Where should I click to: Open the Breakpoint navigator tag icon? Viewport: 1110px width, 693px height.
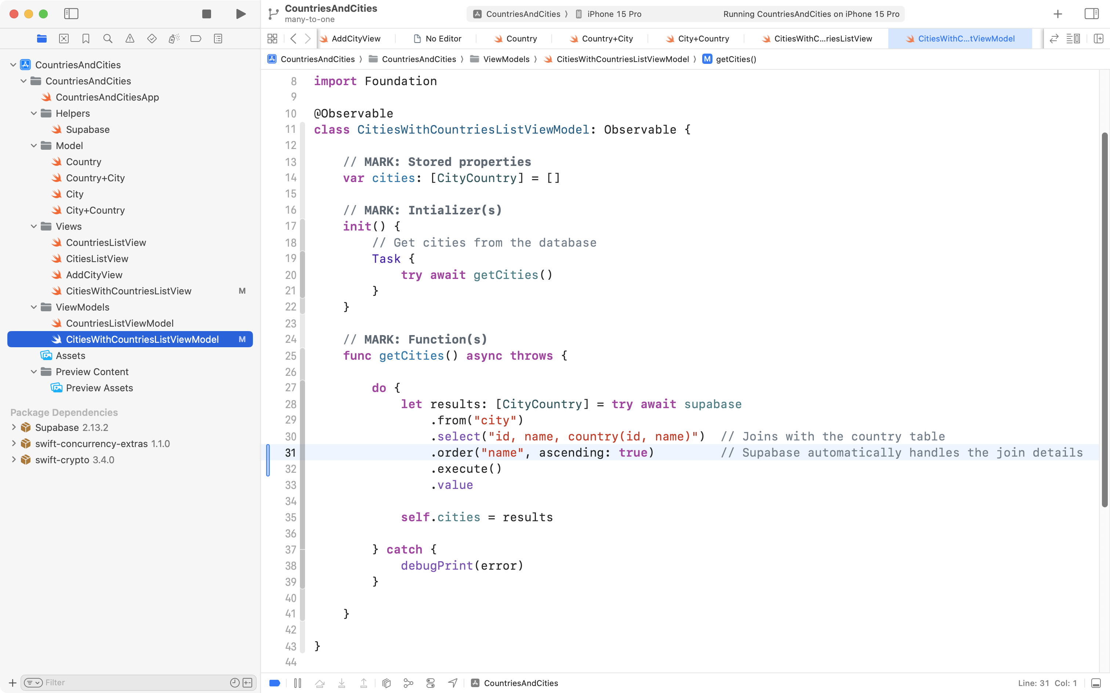(x=196, y=39)
